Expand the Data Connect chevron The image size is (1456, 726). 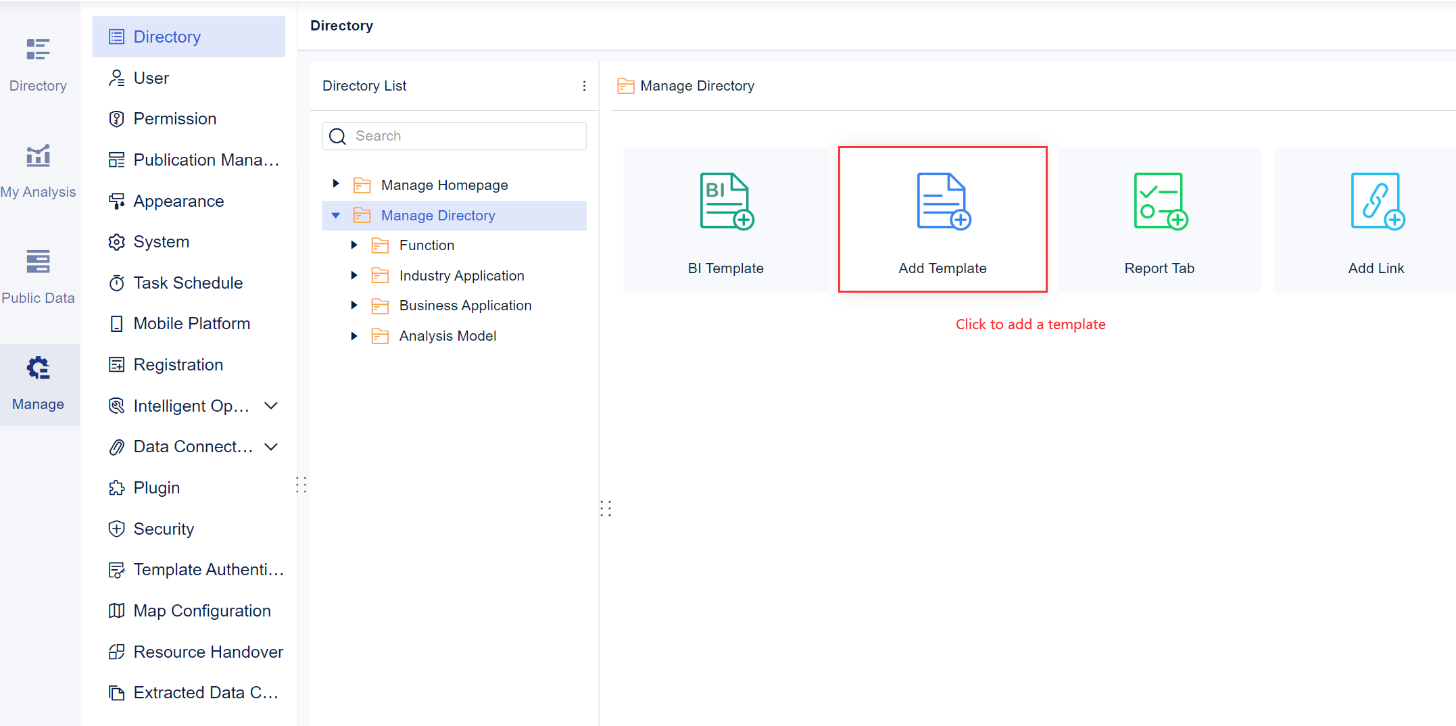coord(271,446)
